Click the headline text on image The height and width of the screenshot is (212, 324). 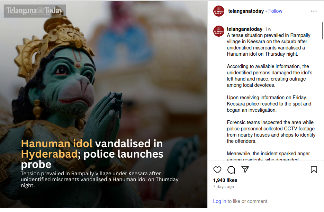92,154
